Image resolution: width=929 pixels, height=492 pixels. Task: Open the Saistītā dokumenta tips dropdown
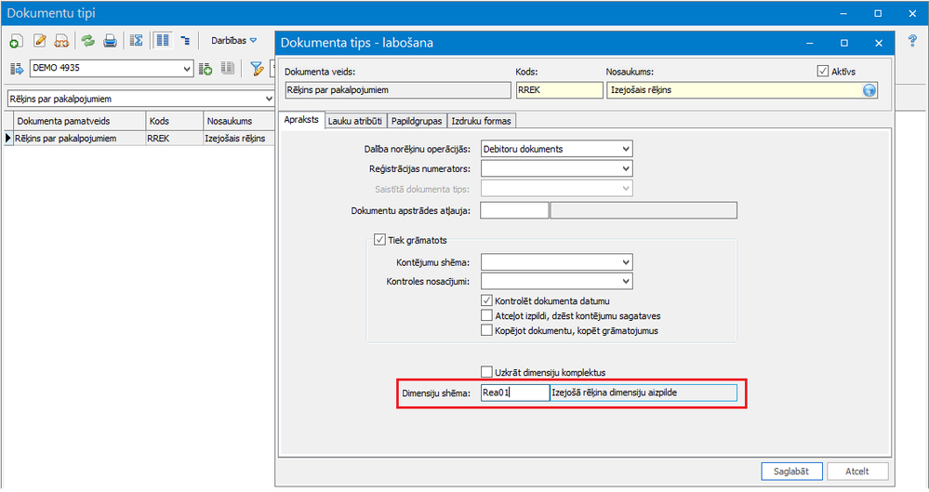pyautogui.click(x=626, y=189)
